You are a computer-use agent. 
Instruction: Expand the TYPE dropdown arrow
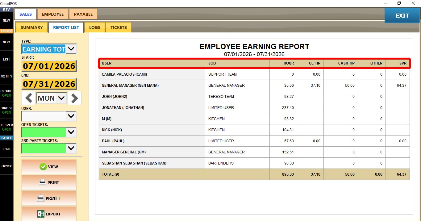(x=71, y=49)
